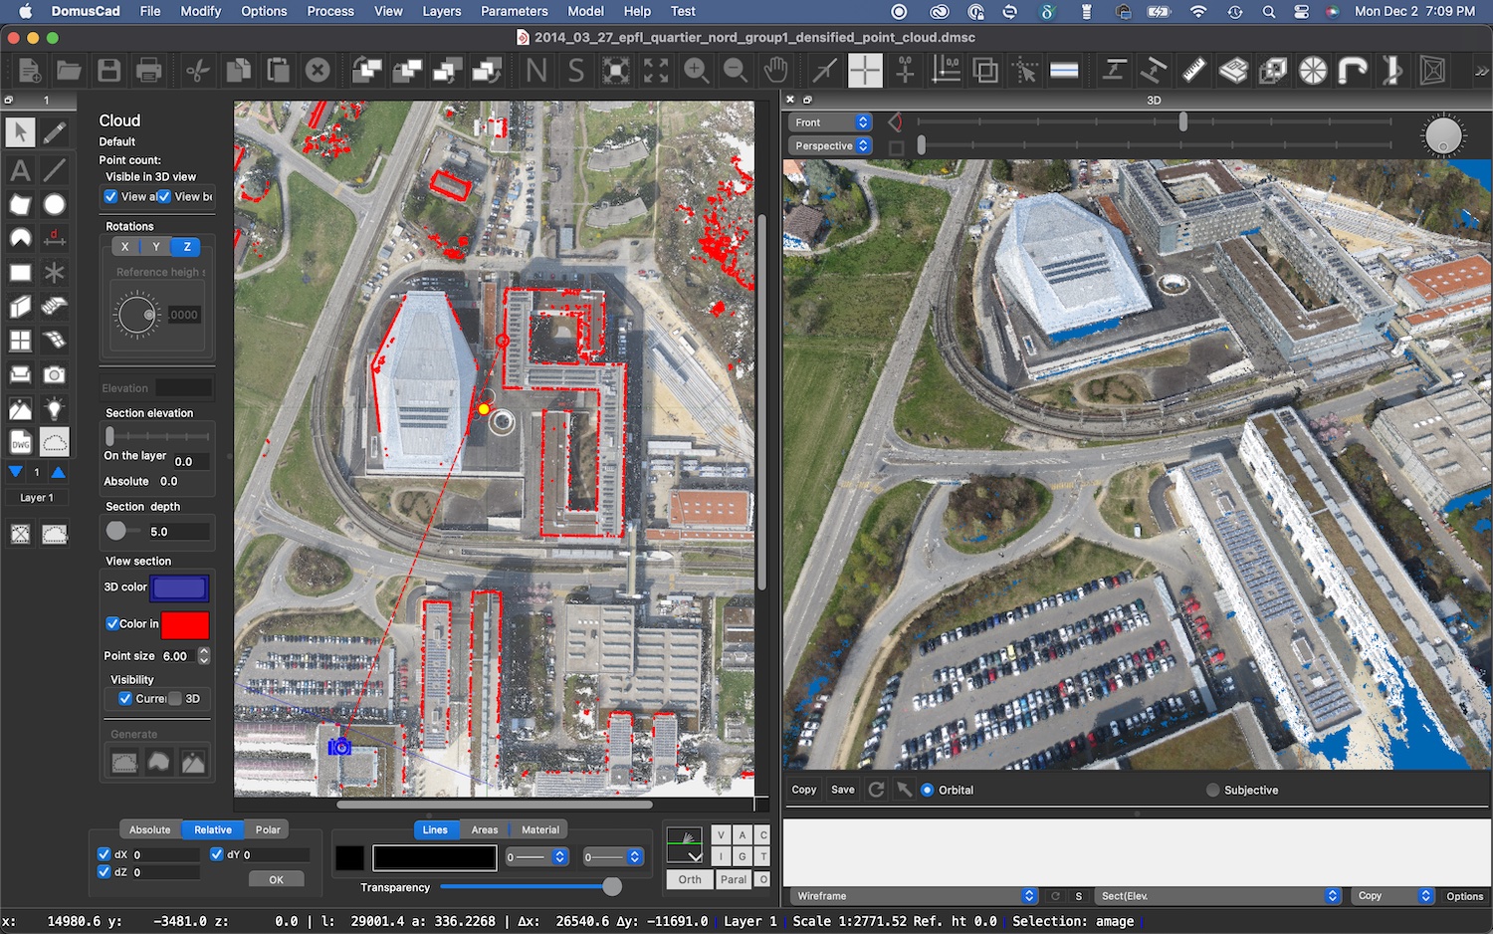Viewport: 1493px width, 934px height.
Task: Activate the Pan hand tool
Action: pyautogui.click(x=775, y=71)
